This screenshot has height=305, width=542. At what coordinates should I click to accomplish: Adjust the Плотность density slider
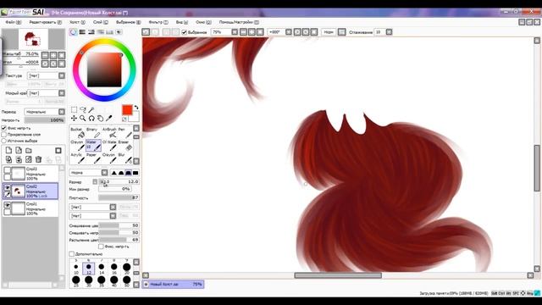[x=119, y=197]
